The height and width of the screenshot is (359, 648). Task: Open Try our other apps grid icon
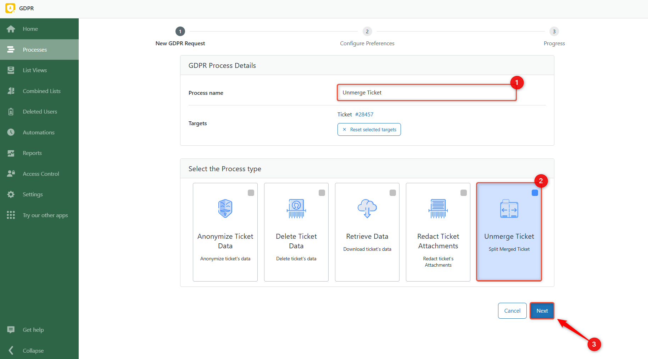pos(11,215)
